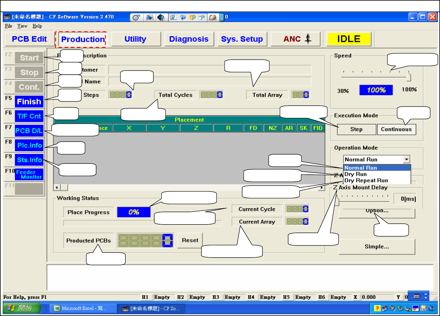The width and height of the screenshot is (440, 316).
Task: Click the red checkmark tray icon
Action: pos(416,308)
